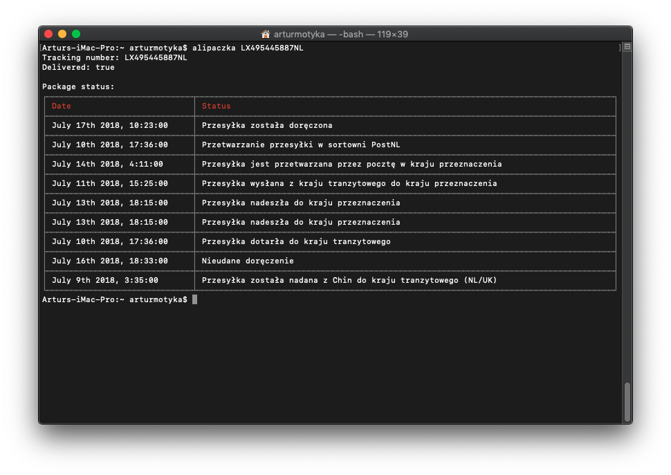The image size is (671, 475).
Task: Click the red 'Date' column header
Action: pos(61,106)
